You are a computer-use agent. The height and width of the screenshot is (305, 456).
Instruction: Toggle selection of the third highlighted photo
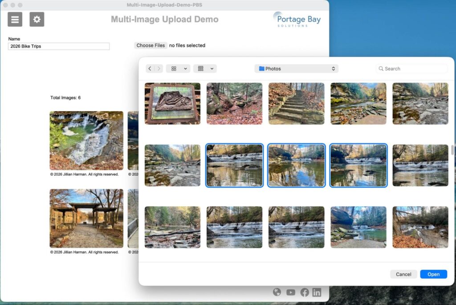click(358, 165)
